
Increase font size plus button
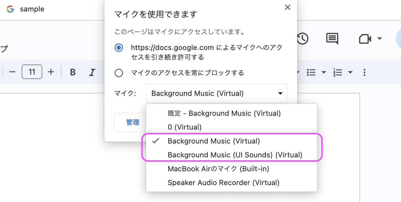click(51, 72)
